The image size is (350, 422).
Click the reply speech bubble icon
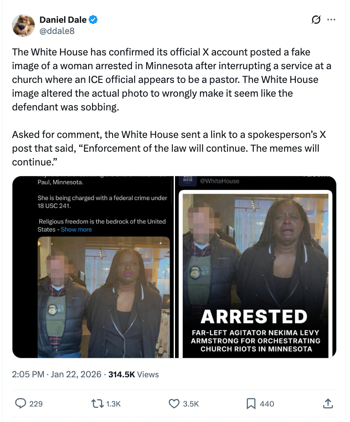click(21, 404)
